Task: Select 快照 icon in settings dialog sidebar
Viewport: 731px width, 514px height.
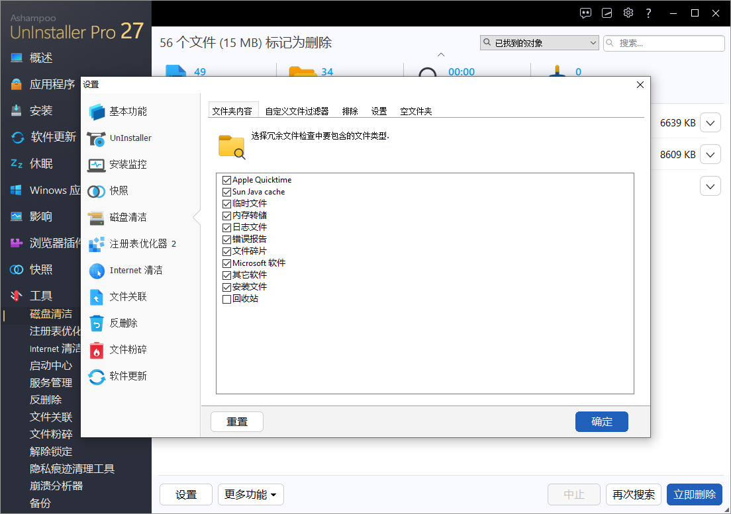Action: 97,191
